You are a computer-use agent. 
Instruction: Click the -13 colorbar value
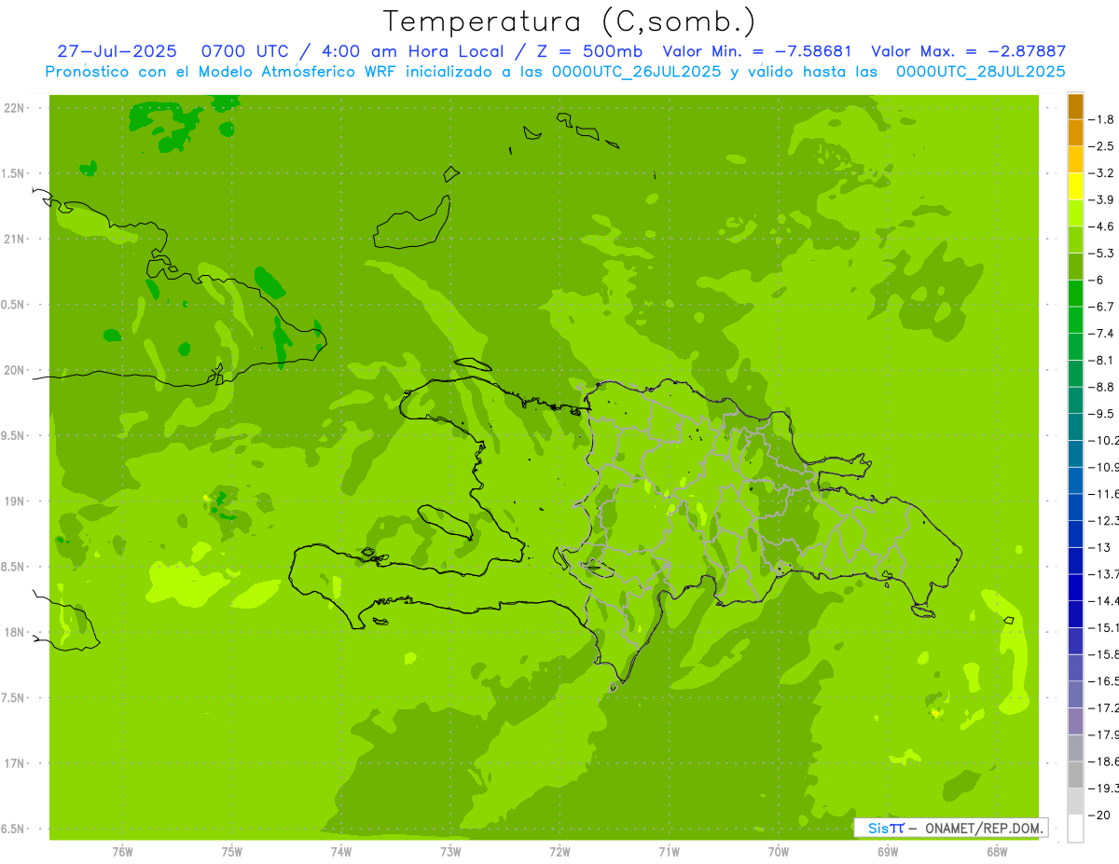point(1100,547)
